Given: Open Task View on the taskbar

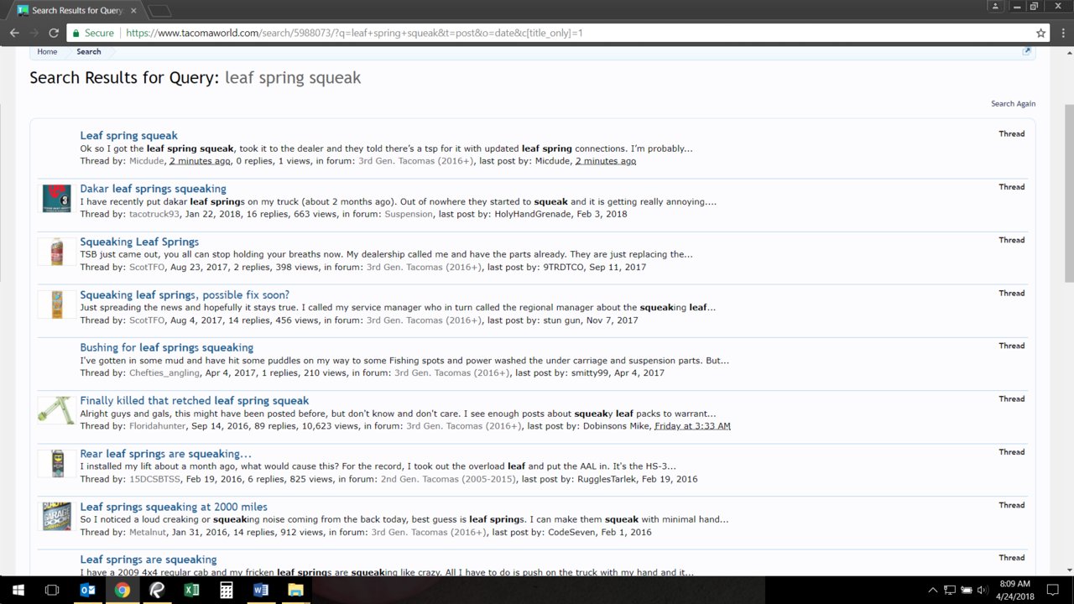Looking at the screenshot, I should click(52, 590).
